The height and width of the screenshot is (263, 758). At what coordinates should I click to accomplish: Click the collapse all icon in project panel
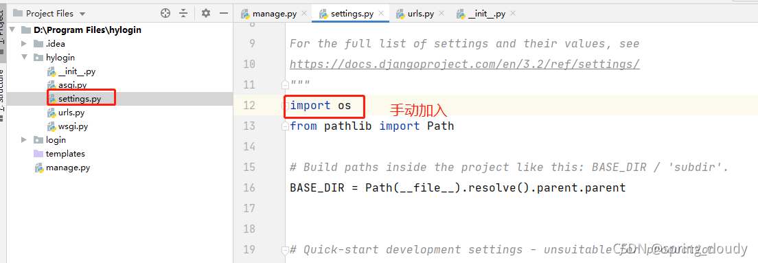(x=183, y=14)
